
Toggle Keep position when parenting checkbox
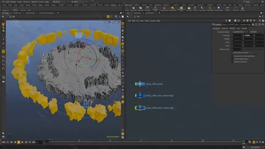[x=233, y=56]
